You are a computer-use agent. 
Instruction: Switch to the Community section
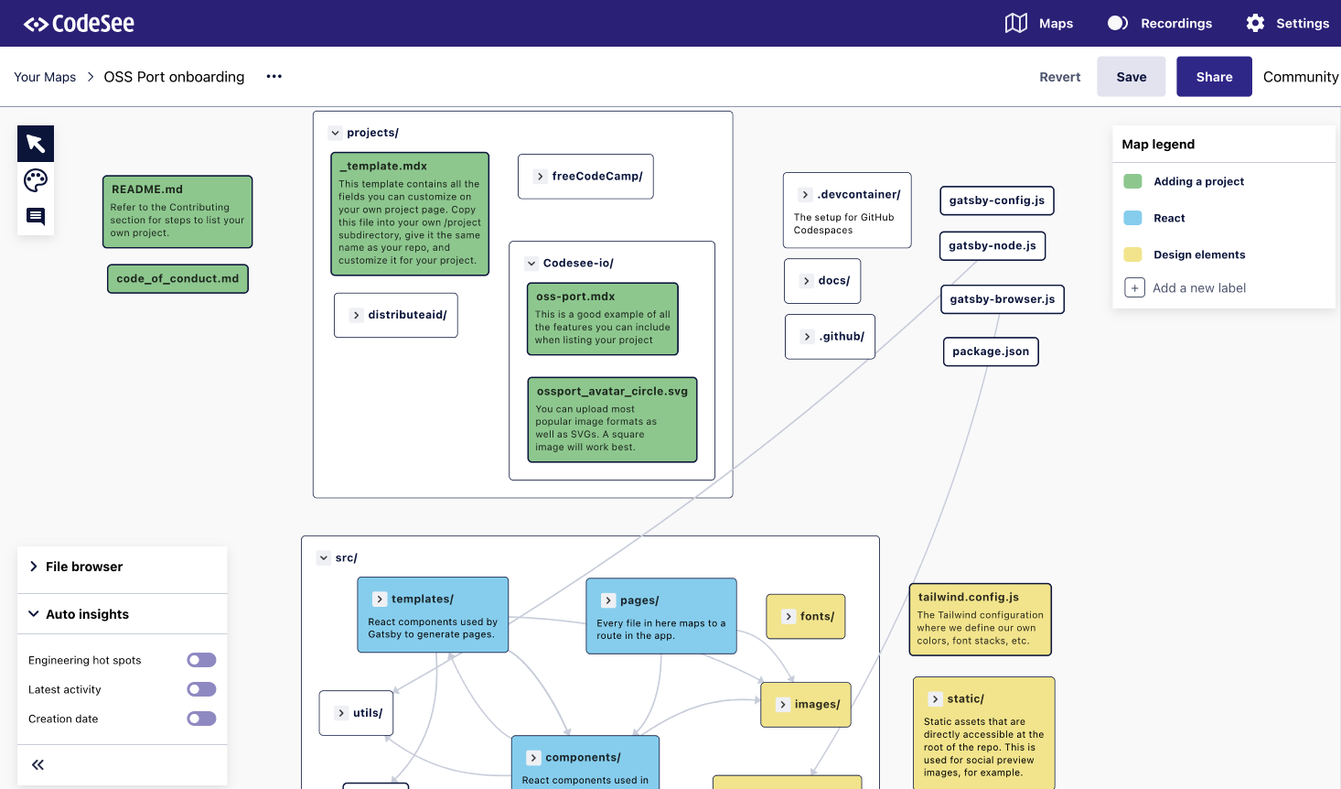(x=1300, y=77)
